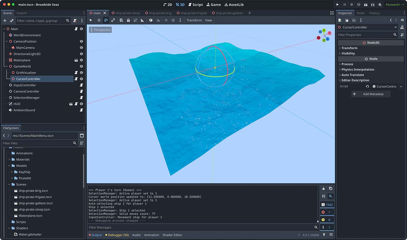Viewport: 407px width, 240px height.
Task: Toggle distraction free mode icon
Action: (x=332, y=13)
